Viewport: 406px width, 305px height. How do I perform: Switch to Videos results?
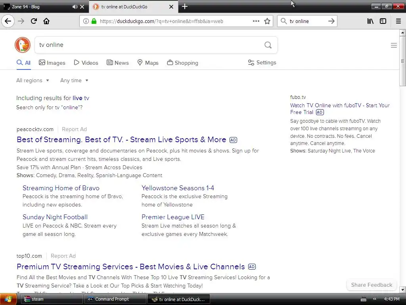click(86, 63)
